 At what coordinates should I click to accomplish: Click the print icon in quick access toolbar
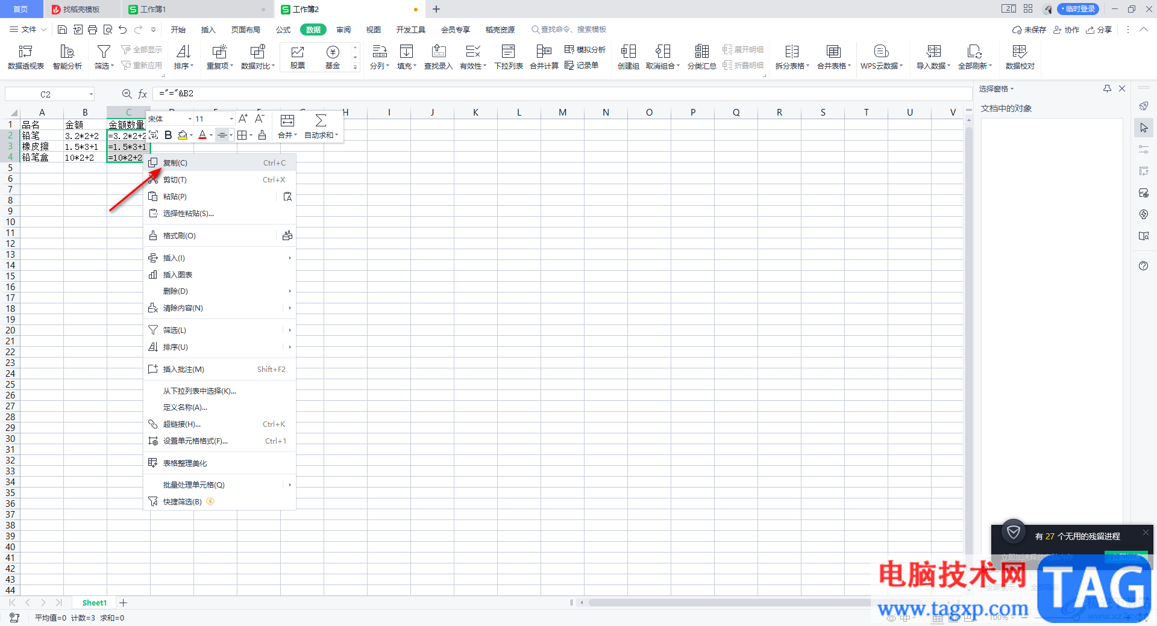point(92,29)
